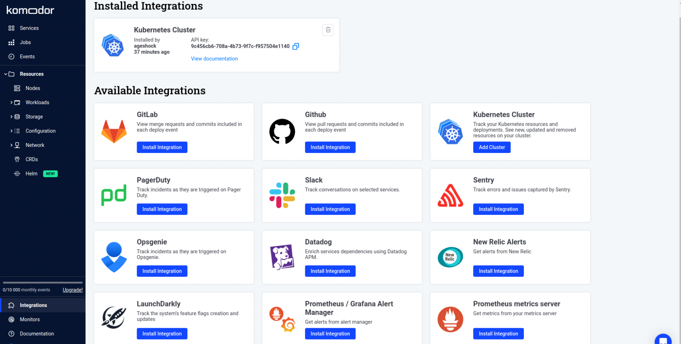Click the monthly events usage bar
The image size is (681, 344).
[x=42, y=283]
